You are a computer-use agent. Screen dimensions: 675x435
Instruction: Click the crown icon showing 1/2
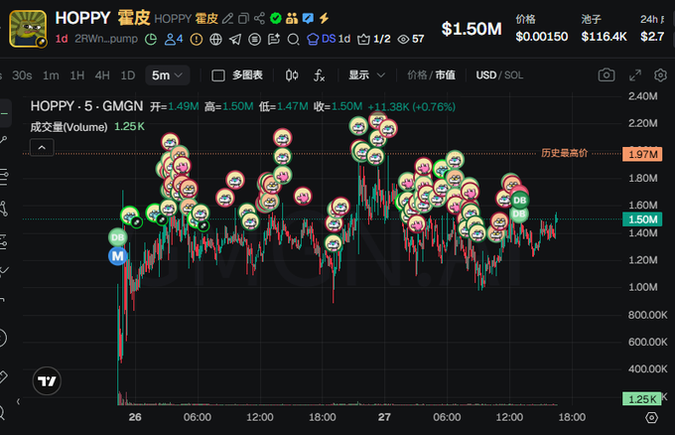coord(373,39)
